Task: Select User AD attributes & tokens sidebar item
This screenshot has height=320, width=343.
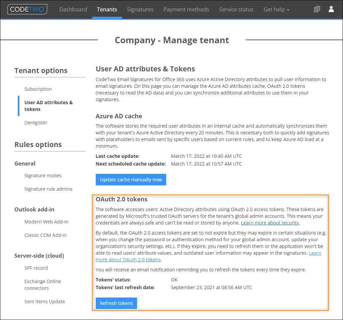Action: click(49, 106)
